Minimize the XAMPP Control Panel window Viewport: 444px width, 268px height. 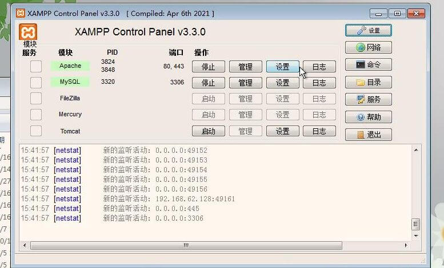(379, 13)
